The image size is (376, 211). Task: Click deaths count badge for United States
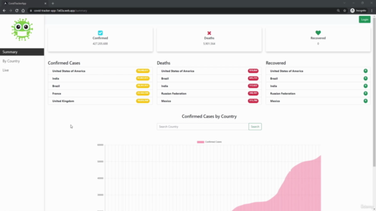[x=253, y=71]
